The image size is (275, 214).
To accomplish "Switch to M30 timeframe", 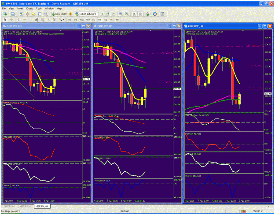I will click(x=88, y=20).
